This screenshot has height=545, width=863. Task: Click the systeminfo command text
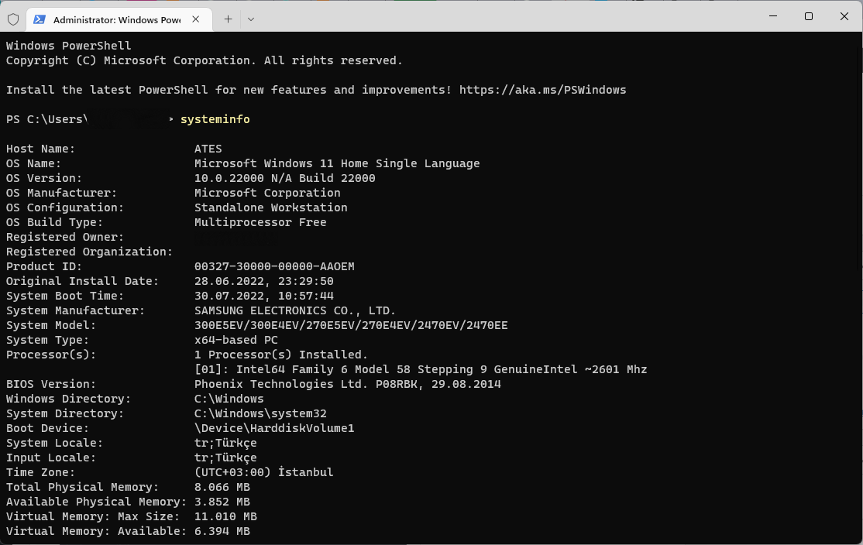[215, 119]
